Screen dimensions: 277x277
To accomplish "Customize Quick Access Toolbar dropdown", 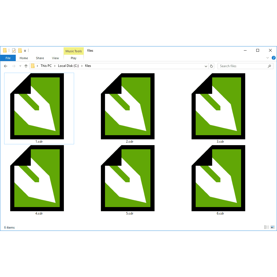I will 25,51.
